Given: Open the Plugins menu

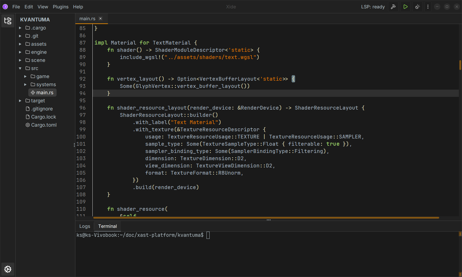Looking at the screenshot, I should click(60, 7).
